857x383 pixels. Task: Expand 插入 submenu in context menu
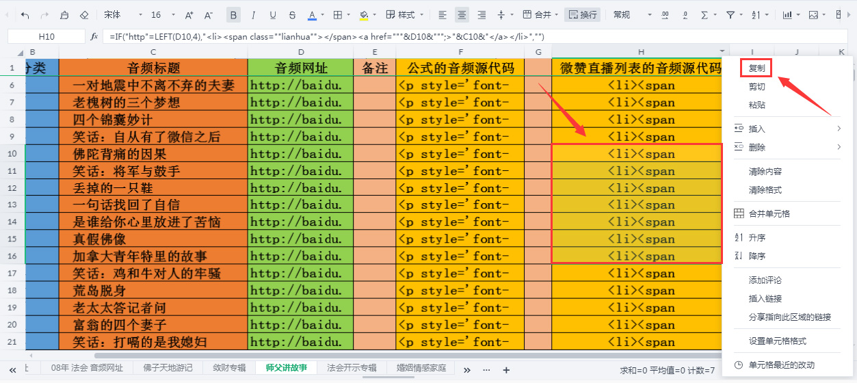pyautogui.click(x=787, y=129)
